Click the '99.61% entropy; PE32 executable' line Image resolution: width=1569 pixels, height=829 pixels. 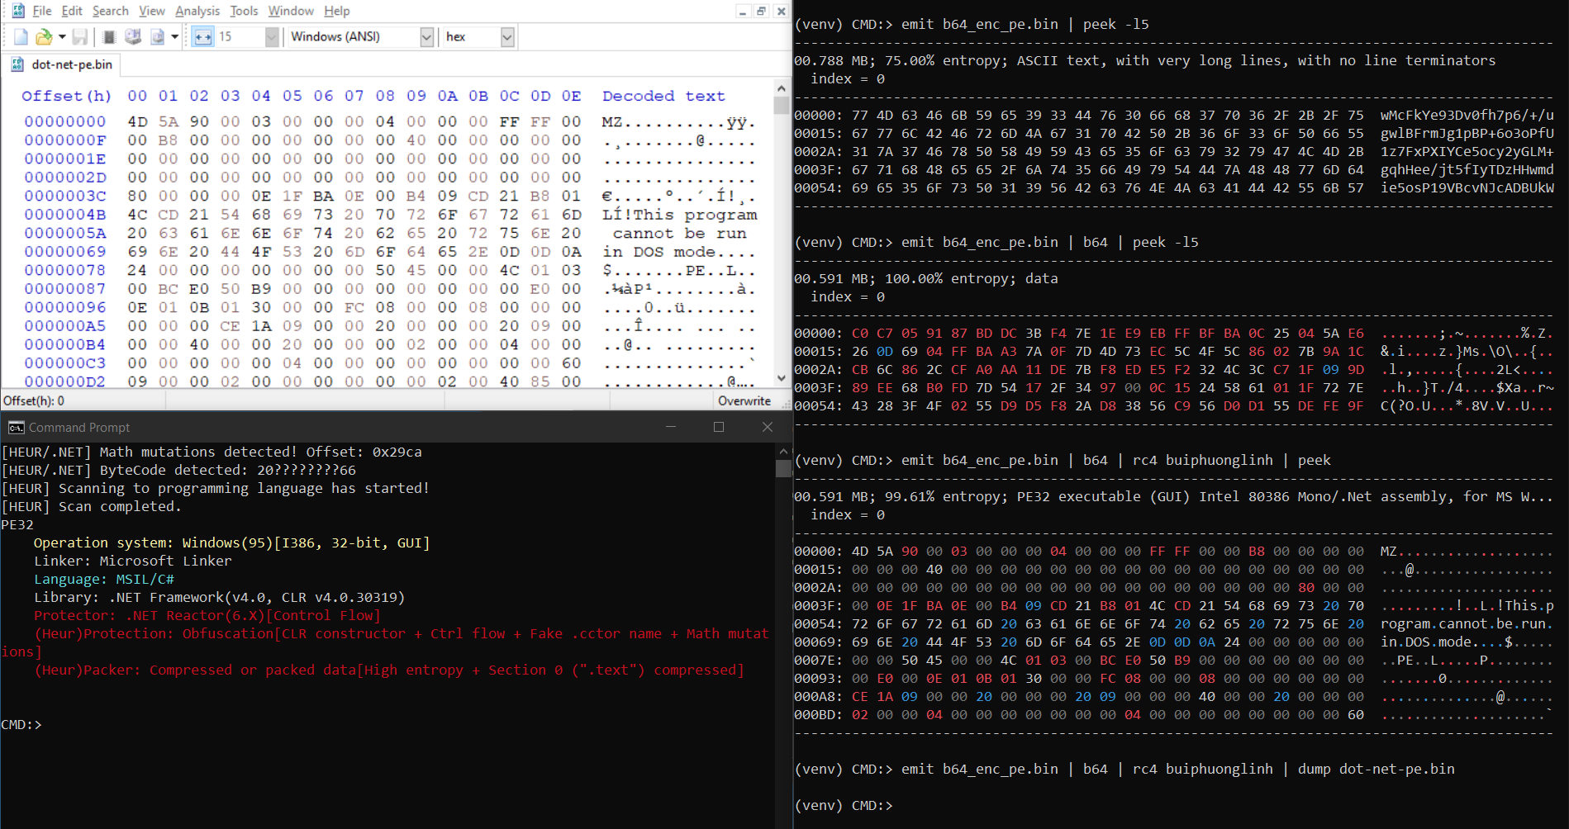[x=1174, y=496]
